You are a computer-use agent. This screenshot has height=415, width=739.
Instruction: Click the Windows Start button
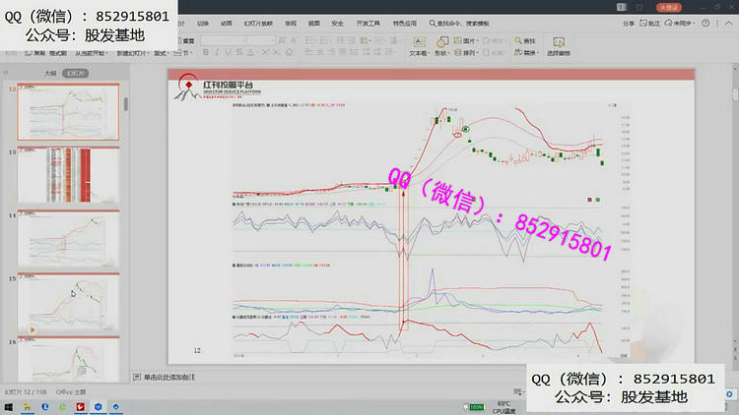[x=8, y=405]
